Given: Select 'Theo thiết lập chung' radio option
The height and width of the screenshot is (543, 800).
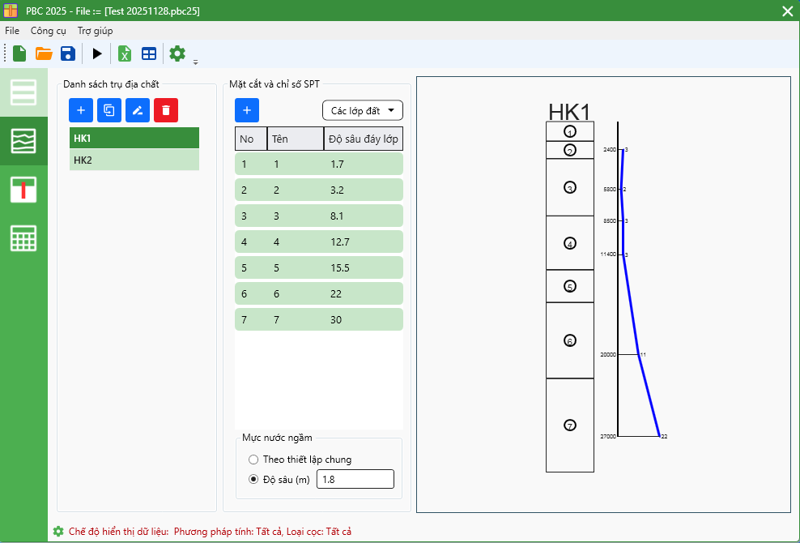Looking at the screenshot, I should click(x=253, y=460).
